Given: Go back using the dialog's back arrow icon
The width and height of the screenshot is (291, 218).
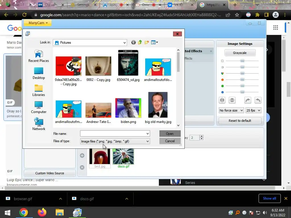Looking at the screenshot, I should click(134, 43).
